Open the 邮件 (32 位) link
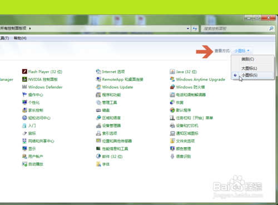This screenshot has width=278, height=205. pos(112,157)
